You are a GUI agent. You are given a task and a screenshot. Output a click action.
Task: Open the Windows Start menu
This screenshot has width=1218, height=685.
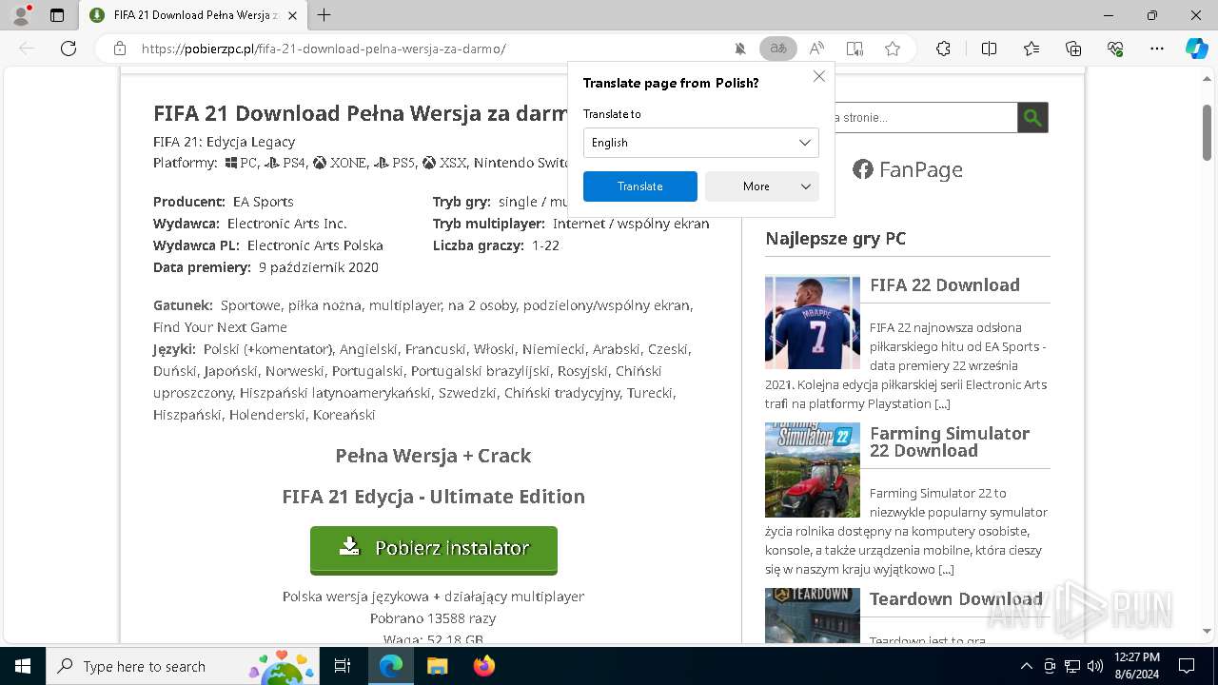click(23, 666)
